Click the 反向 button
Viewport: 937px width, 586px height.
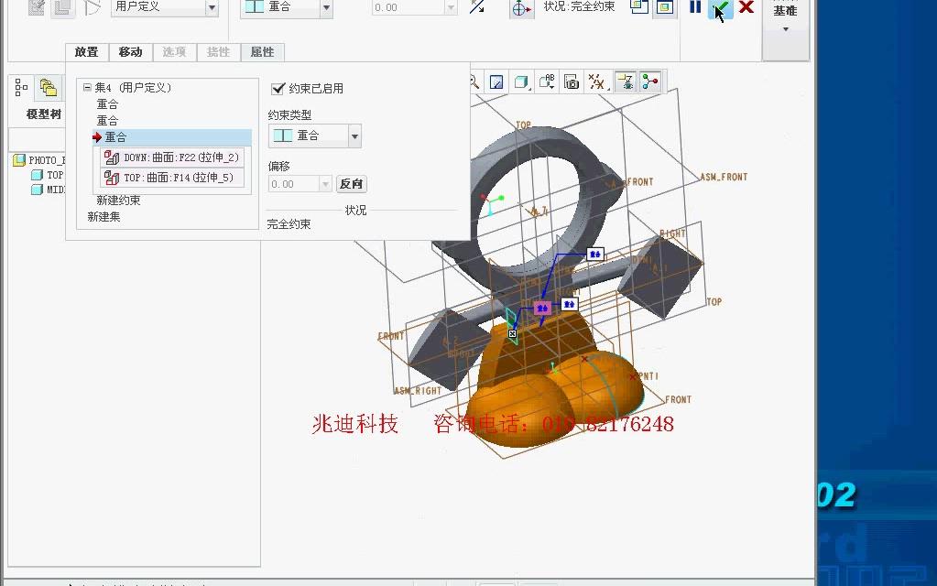351,184
